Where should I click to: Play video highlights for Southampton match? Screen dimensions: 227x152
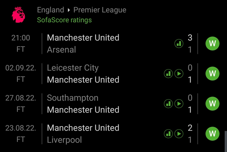pos(179,104)
